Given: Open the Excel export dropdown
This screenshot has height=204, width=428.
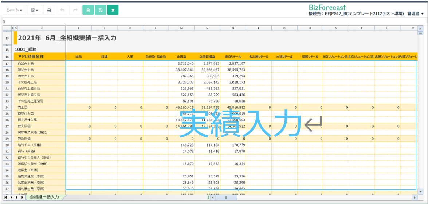Looking at the screenshot, I should 35,10.
